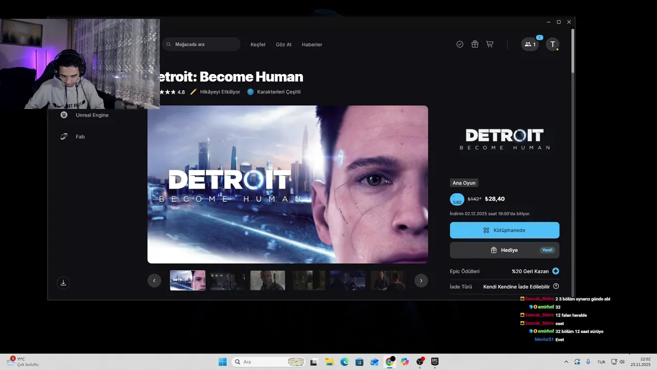
Task: Click the sale end date text
Action: (x=490, y=214)
